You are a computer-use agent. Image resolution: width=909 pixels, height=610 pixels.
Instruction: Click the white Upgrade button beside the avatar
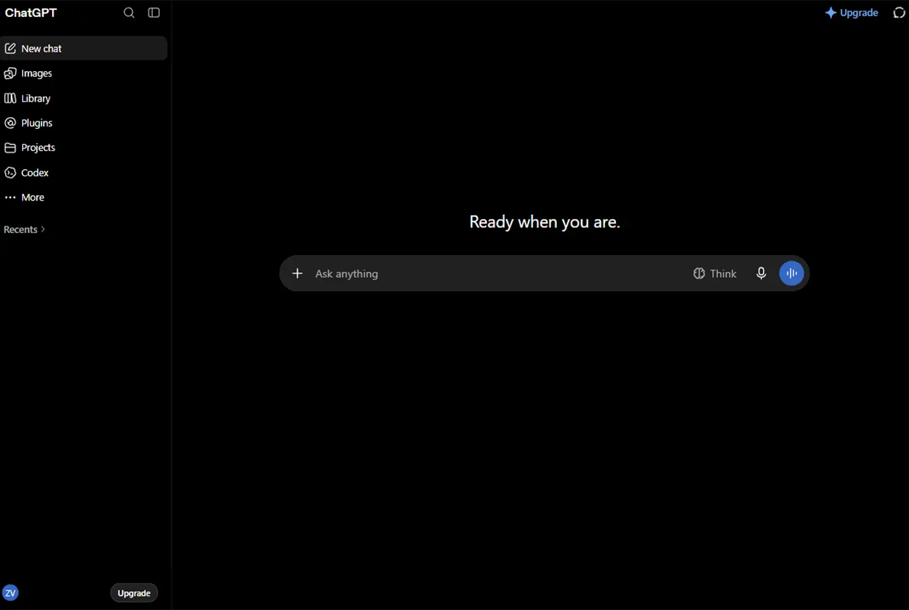(x=134, y=593)
